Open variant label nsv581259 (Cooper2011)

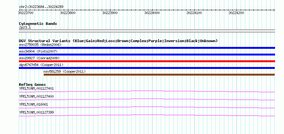(65, 71)
